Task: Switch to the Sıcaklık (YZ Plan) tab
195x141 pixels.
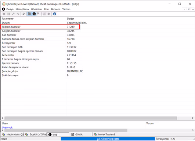Action: click(36, 134)
